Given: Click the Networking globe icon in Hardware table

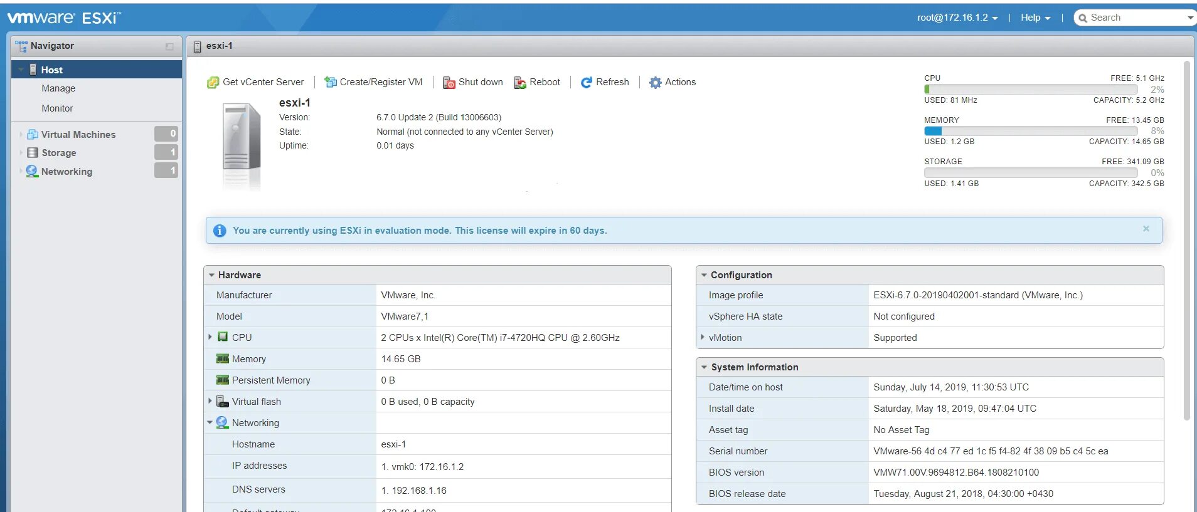Looking at the screenshot, I should [222, 422].
